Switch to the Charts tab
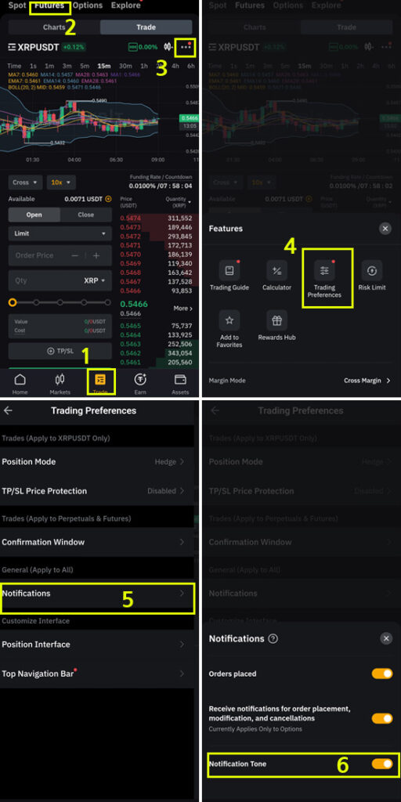 click(54, 27)
